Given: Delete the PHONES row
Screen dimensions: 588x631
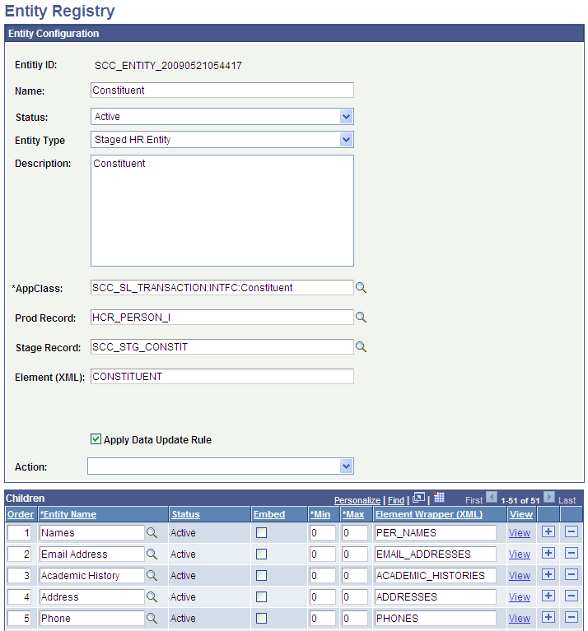Looking at the screenshot, I should pyautogui.click(x=572, y=617).
